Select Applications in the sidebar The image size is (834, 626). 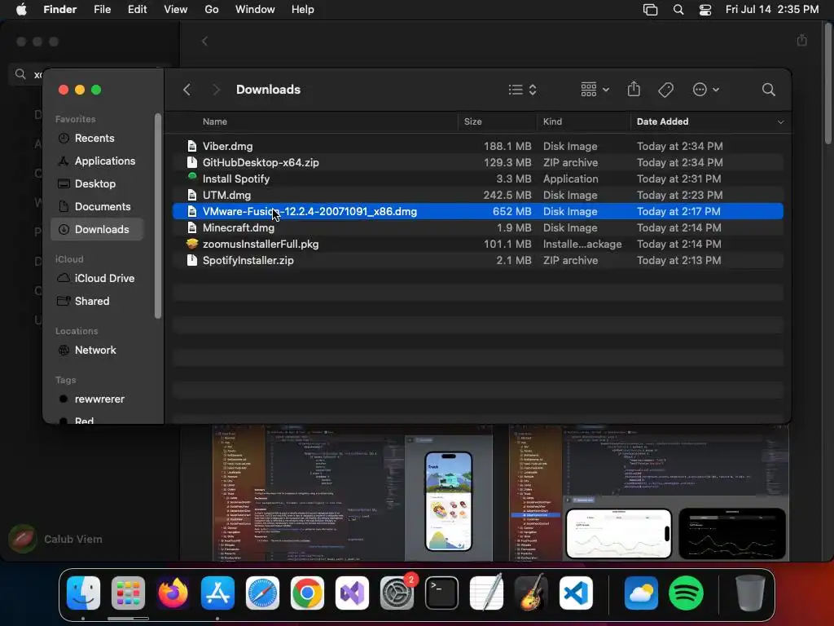coord(97,161)
